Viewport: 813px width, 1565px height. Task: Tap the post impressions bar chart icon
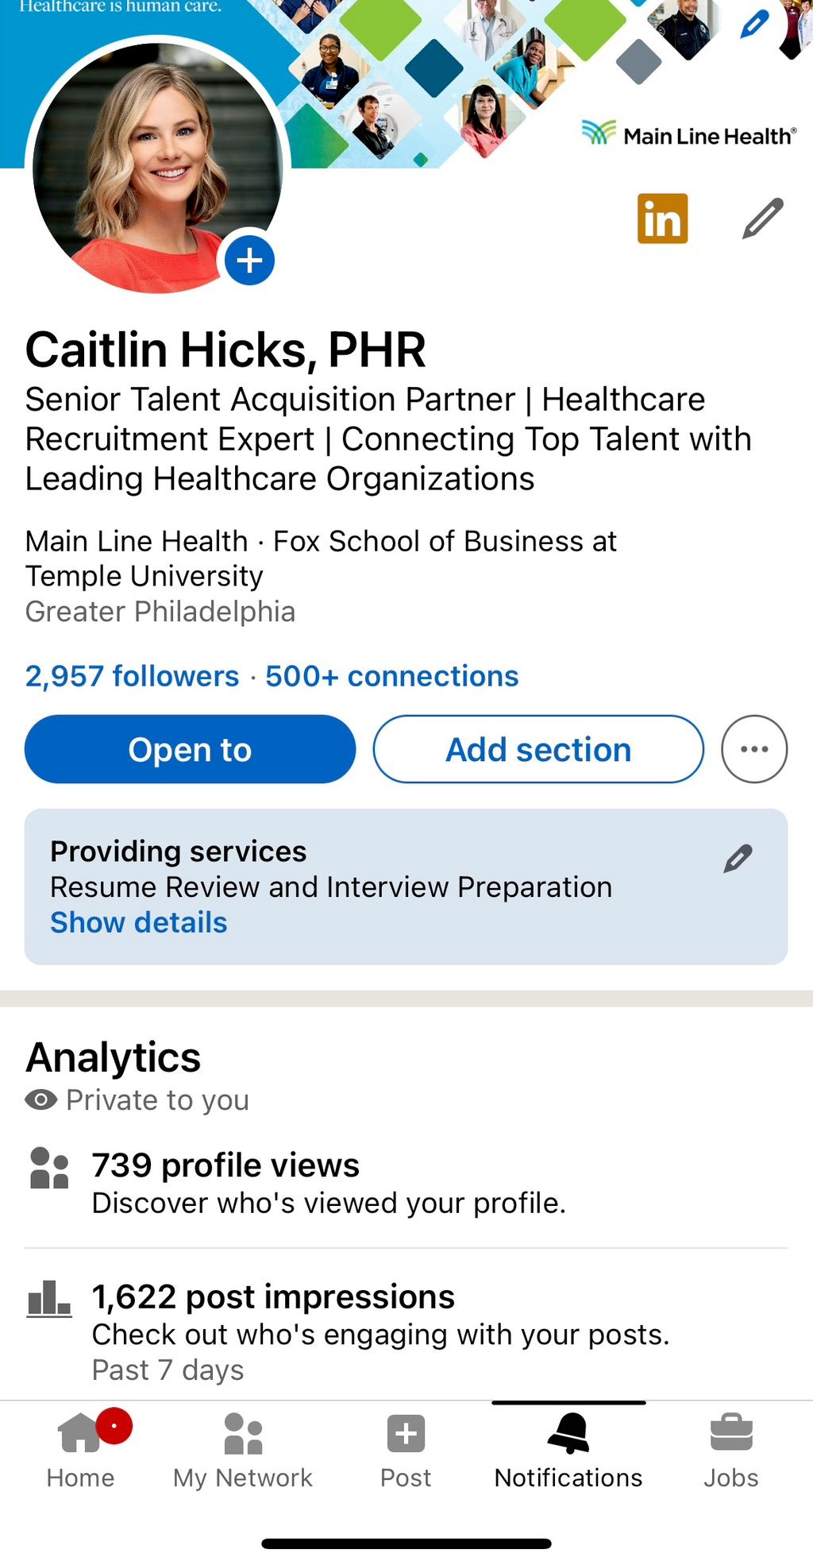49,1299
